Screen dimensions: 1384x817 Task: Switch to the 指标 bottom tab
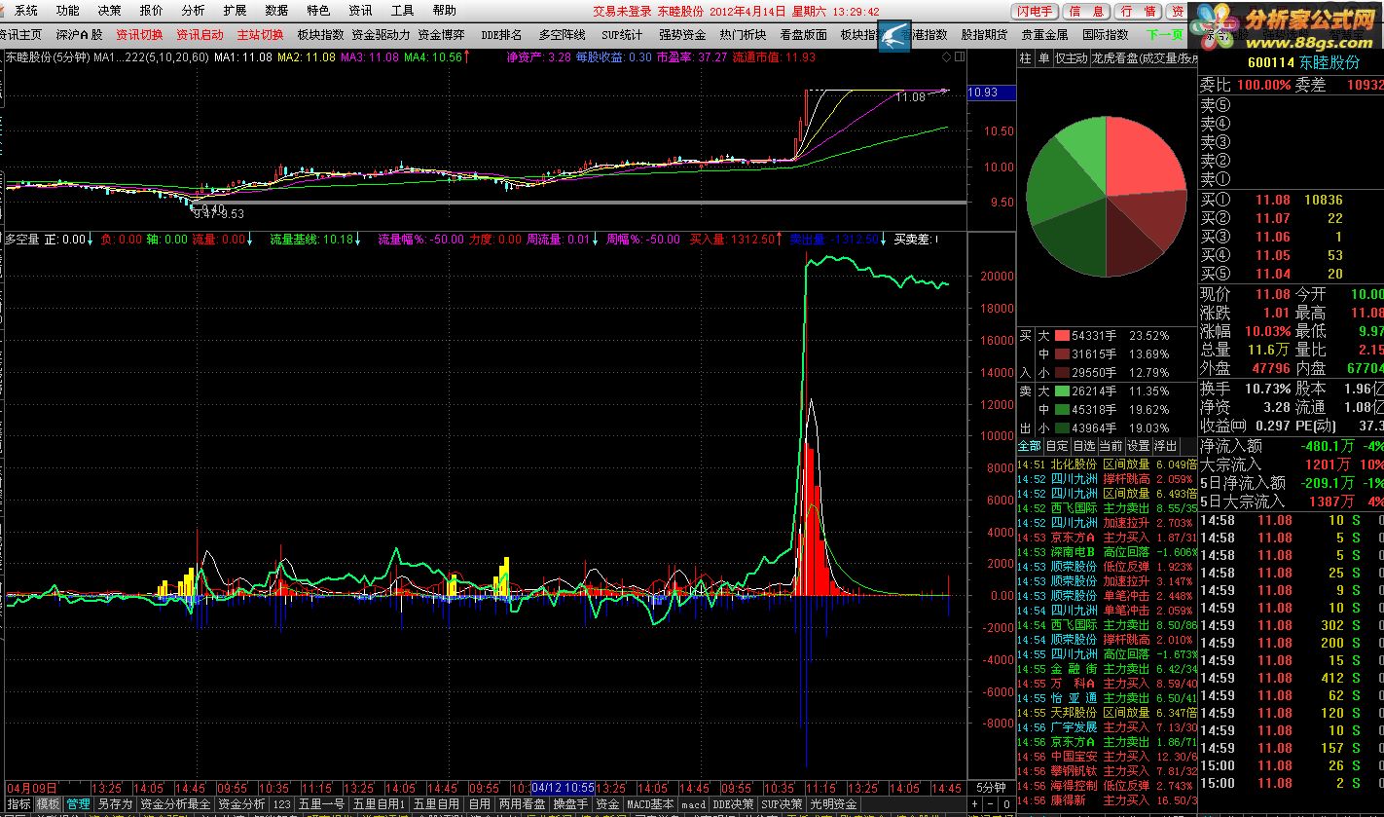pyautogui.click(x=18, y=804)
